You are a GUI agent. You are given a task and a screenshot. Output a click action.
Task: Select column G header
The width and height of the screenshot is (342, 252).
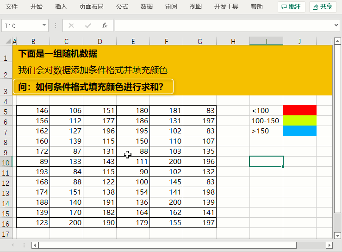(x=200, y=41)
